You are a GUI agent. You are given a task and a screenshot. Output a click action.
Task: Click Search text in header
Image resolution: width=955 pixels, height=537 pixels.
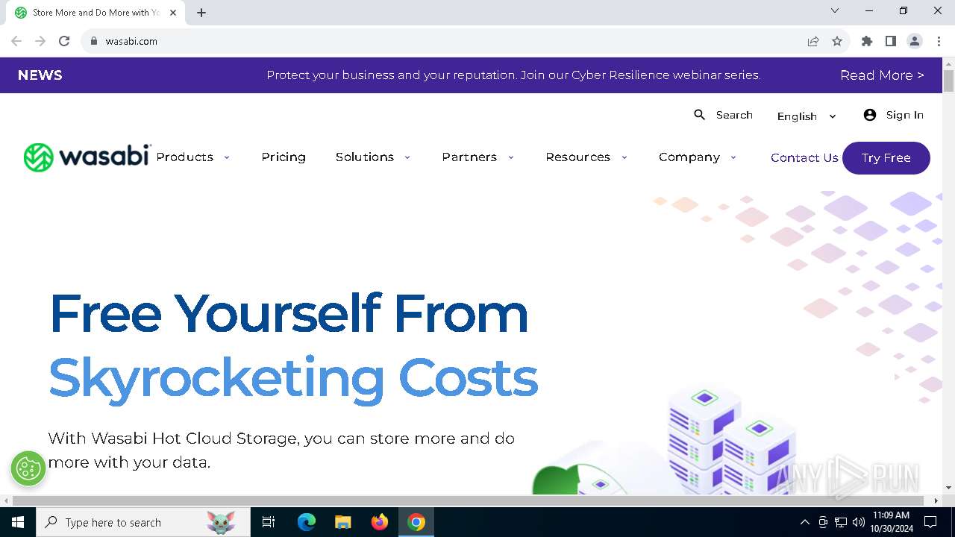(734, 115)
